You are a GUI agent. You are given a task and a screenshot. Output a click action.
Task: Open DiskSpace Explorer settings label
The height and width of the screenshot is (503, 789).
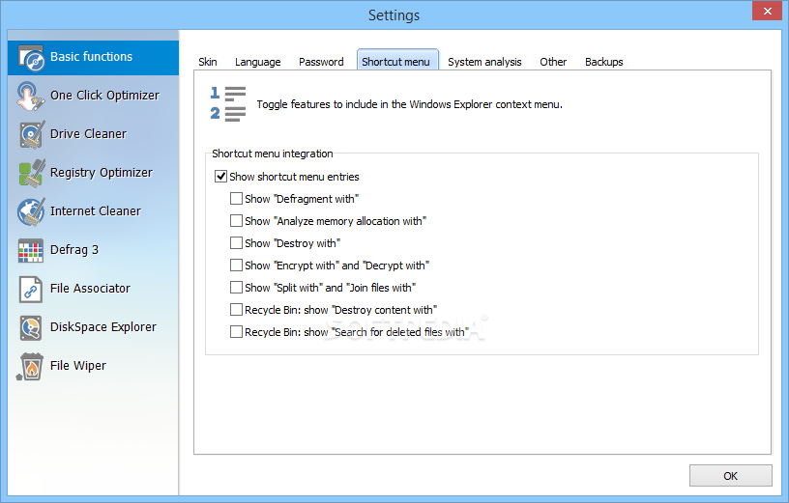(103, 327)
